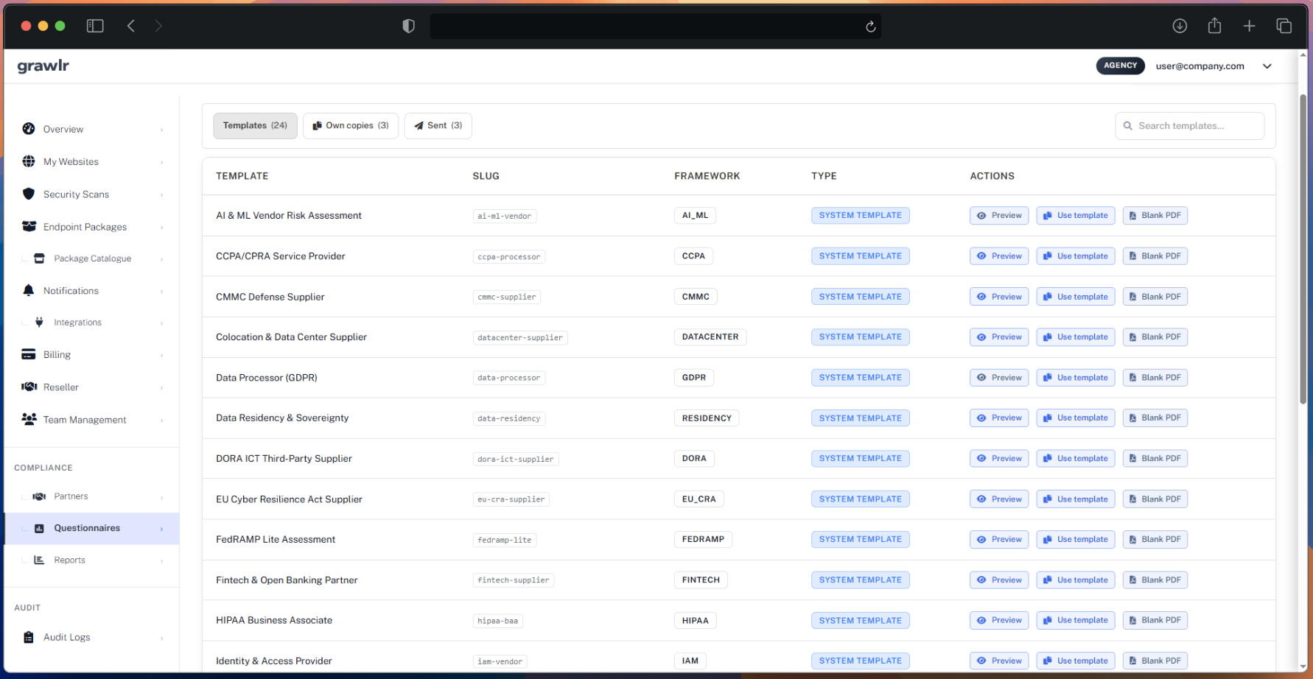Click Safari sidebar toggle icon
Image resolution: width=1313 pixels, height=679 pixels.
coord(95,26)
